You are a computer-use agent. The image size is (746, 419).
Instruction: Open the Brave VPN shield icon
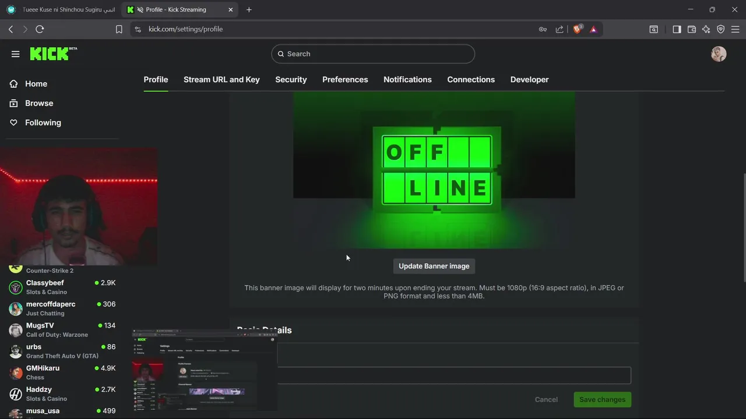pyautogui.click(x=721, y=29)
